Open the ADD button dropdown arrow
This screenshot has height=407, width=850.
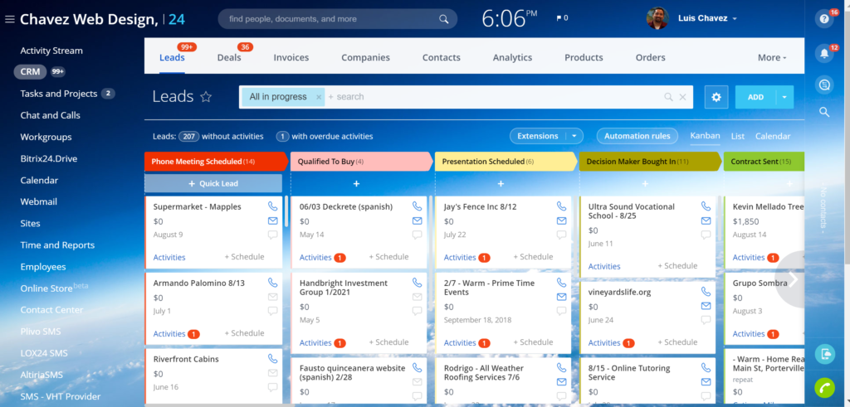click(784, 97)
